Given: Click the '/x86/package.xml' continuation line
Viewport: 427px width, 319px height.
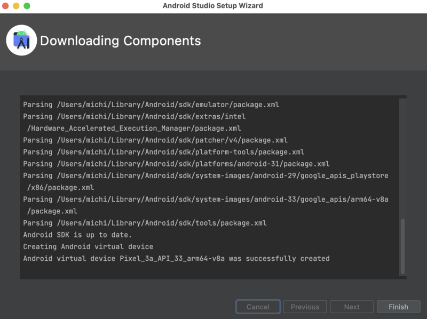Looking at the screenshot, I should tap(60, 187).
